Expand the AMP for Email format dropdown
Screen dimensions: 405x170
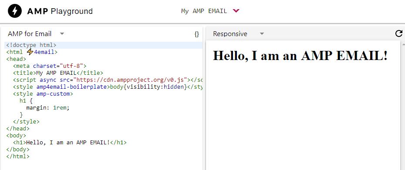tap(62, 34)
